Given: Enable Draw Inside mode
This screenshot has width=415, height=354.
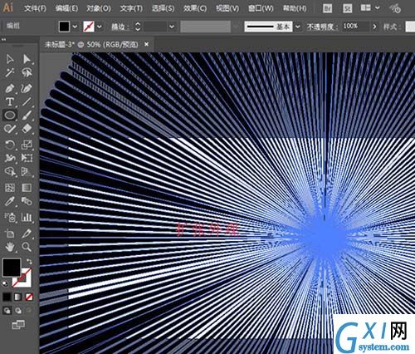Looking at the screenshot, I should [x=29, y=310].
